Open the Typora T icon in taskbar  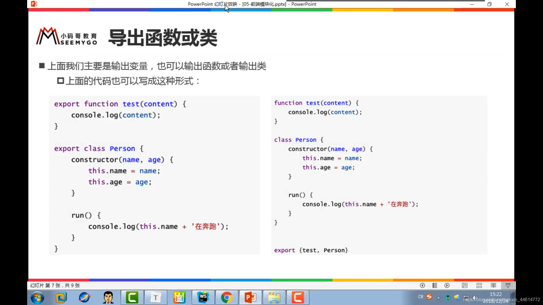[x=156, y=298]
